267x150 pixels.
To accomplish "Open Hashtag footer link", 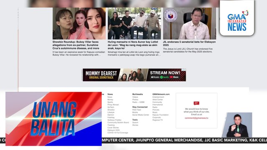I will click(x=111, y=117).
